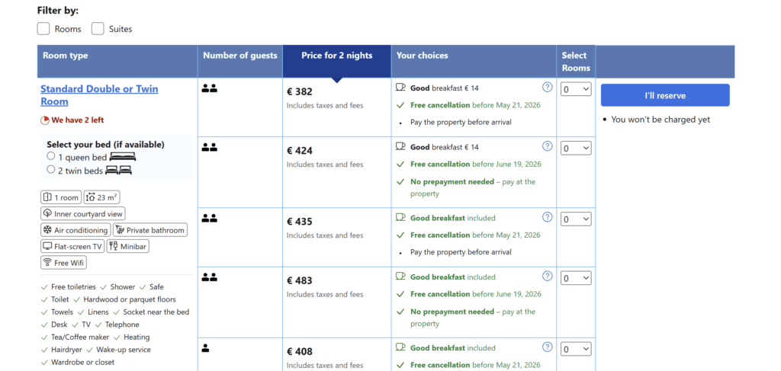Enable the Suites filter checkbox
This screenshot has height=371, width=781.
click(98, 29)
